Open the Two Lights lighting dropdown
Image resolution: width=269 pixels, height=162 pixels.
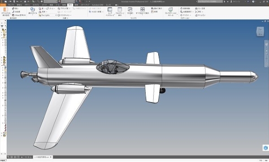tap(48, 15)
